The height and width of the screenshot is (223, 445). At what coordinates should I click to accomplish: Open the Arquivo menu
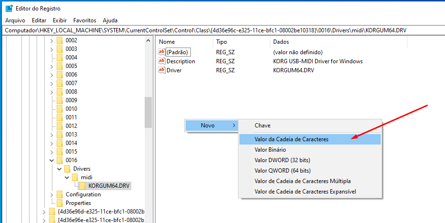pos(15,20)
